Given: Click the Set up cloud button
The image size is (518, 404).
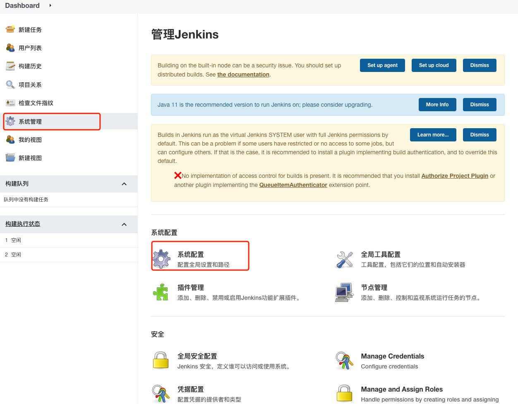Looking at the screenshot, I should coord(434,65).
